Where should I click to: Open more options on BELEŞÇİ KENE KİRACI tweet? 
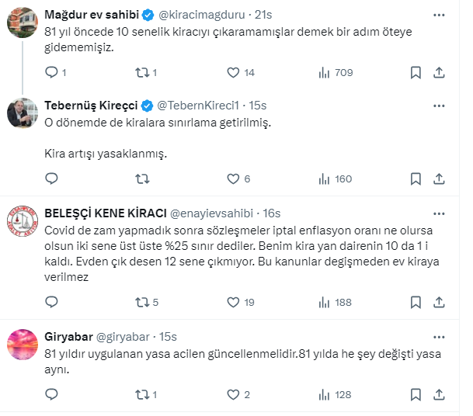tap(440, 213)
